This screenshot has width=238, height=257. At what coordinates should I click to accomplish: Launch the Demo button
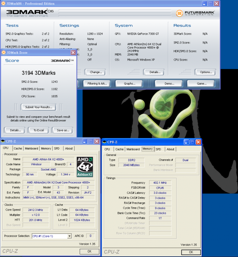169,84
